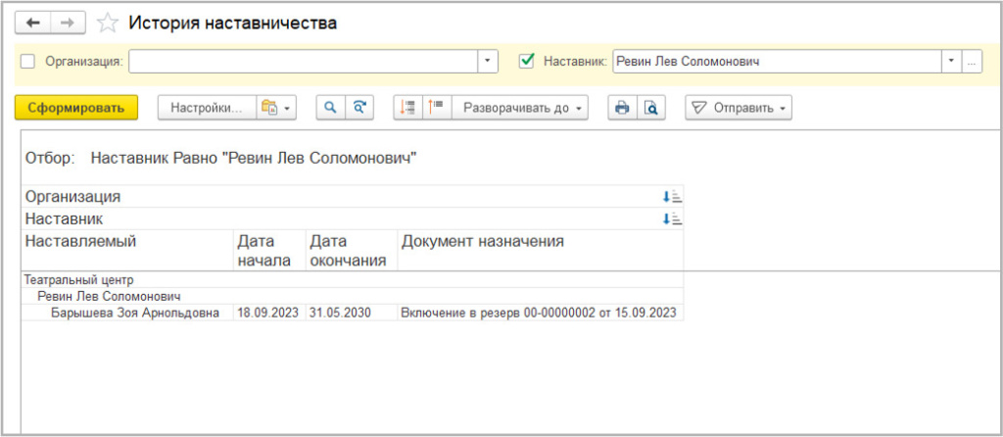Add report to favorites with star icon
1003x437 pixels.
[x=109, y=23]
